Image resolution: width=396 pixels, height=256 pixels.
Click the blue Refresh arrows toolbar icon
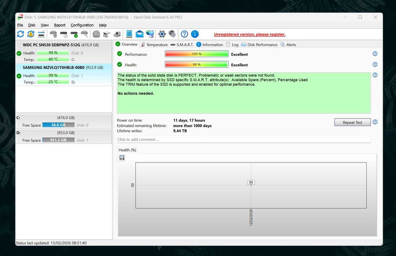point(21,34)
